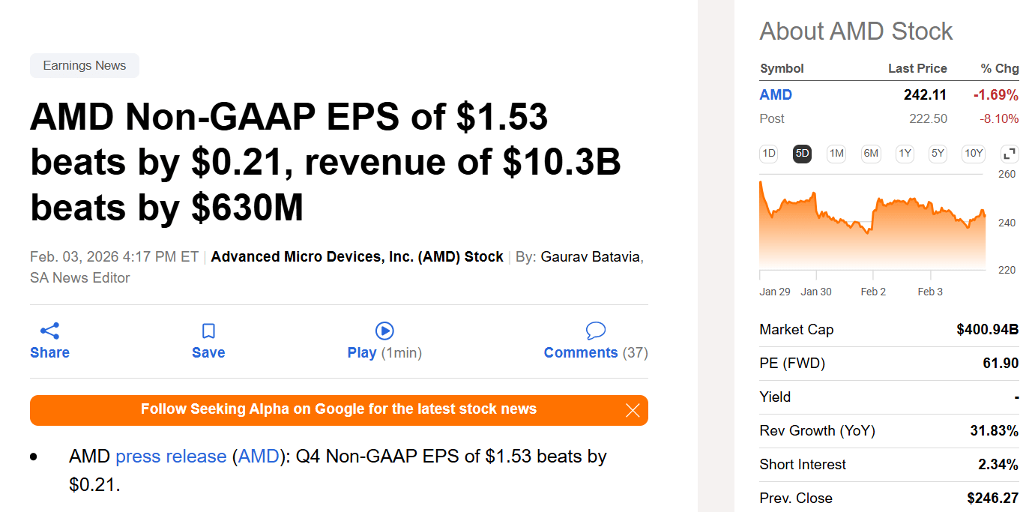Switch chart to 1M range
This screenshot has width=1035, height=512.
point(836,154)
